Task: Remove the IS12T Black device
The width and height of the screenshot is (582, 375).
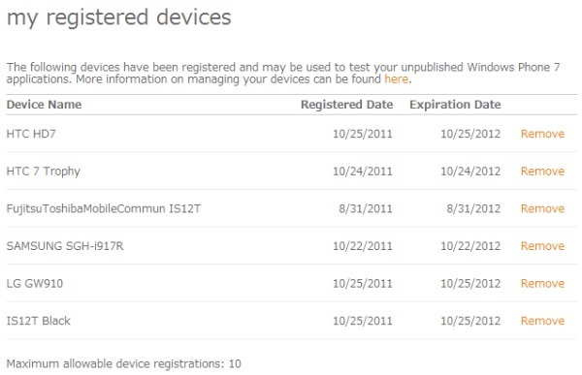Action: 542,321
